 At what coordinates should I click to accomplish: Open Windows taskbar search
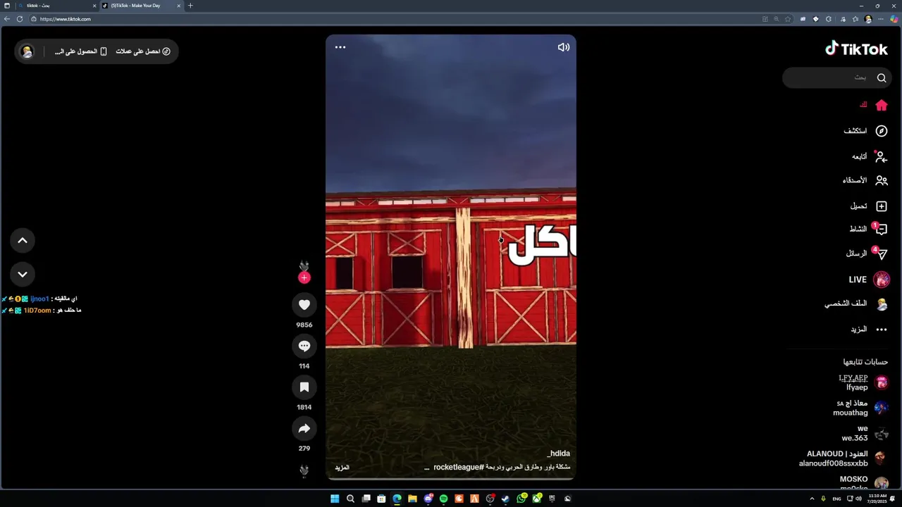(350, 499)
